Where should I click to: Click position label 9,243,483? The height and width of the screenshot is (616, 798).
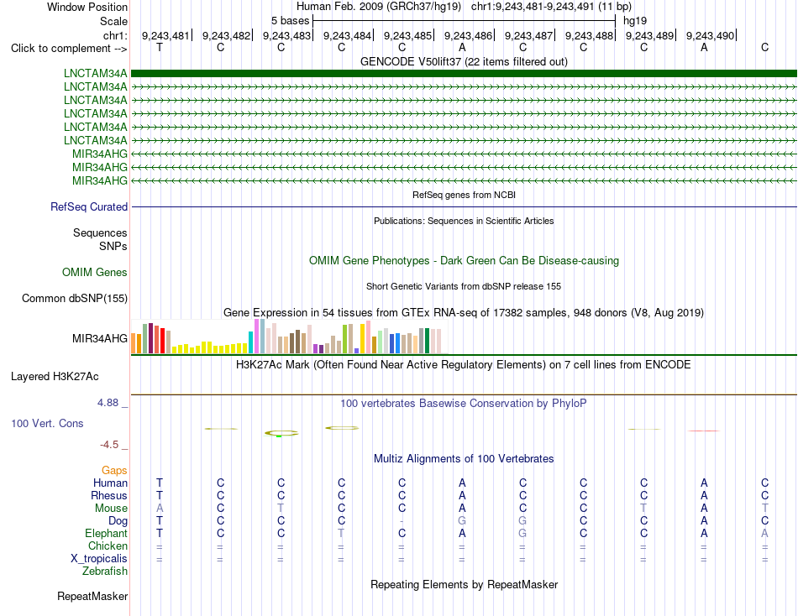pos(286,35)
